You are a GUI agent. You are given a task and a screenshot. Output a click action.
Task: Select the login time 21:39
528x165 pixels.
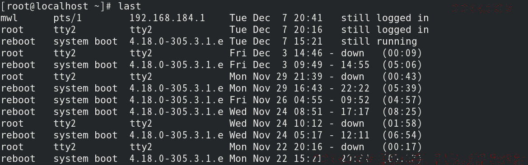pyautogui.click(x=308, y=77)
